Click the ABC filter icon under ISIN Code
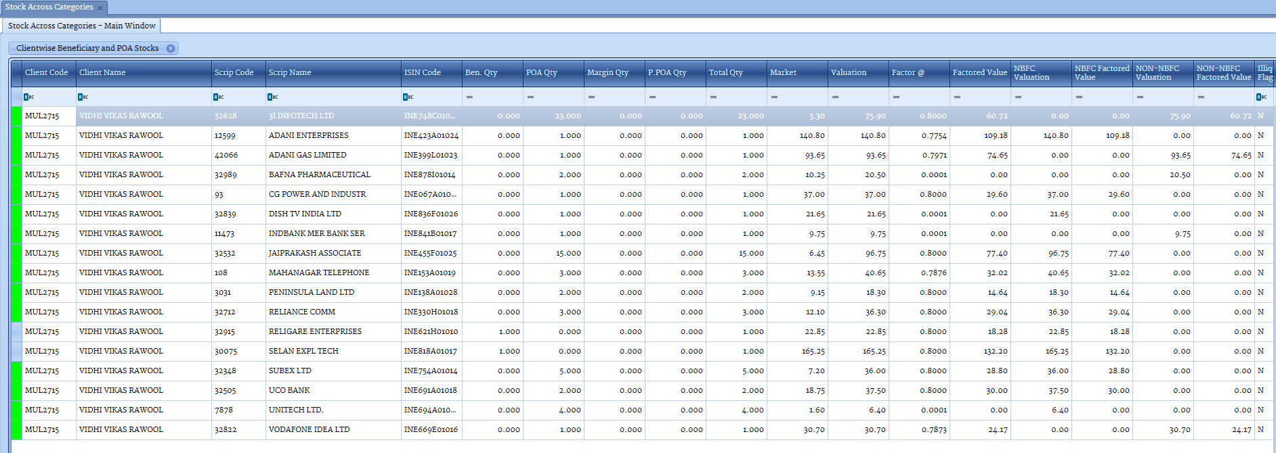This screenshot has width=1276, height=453. 408,97
